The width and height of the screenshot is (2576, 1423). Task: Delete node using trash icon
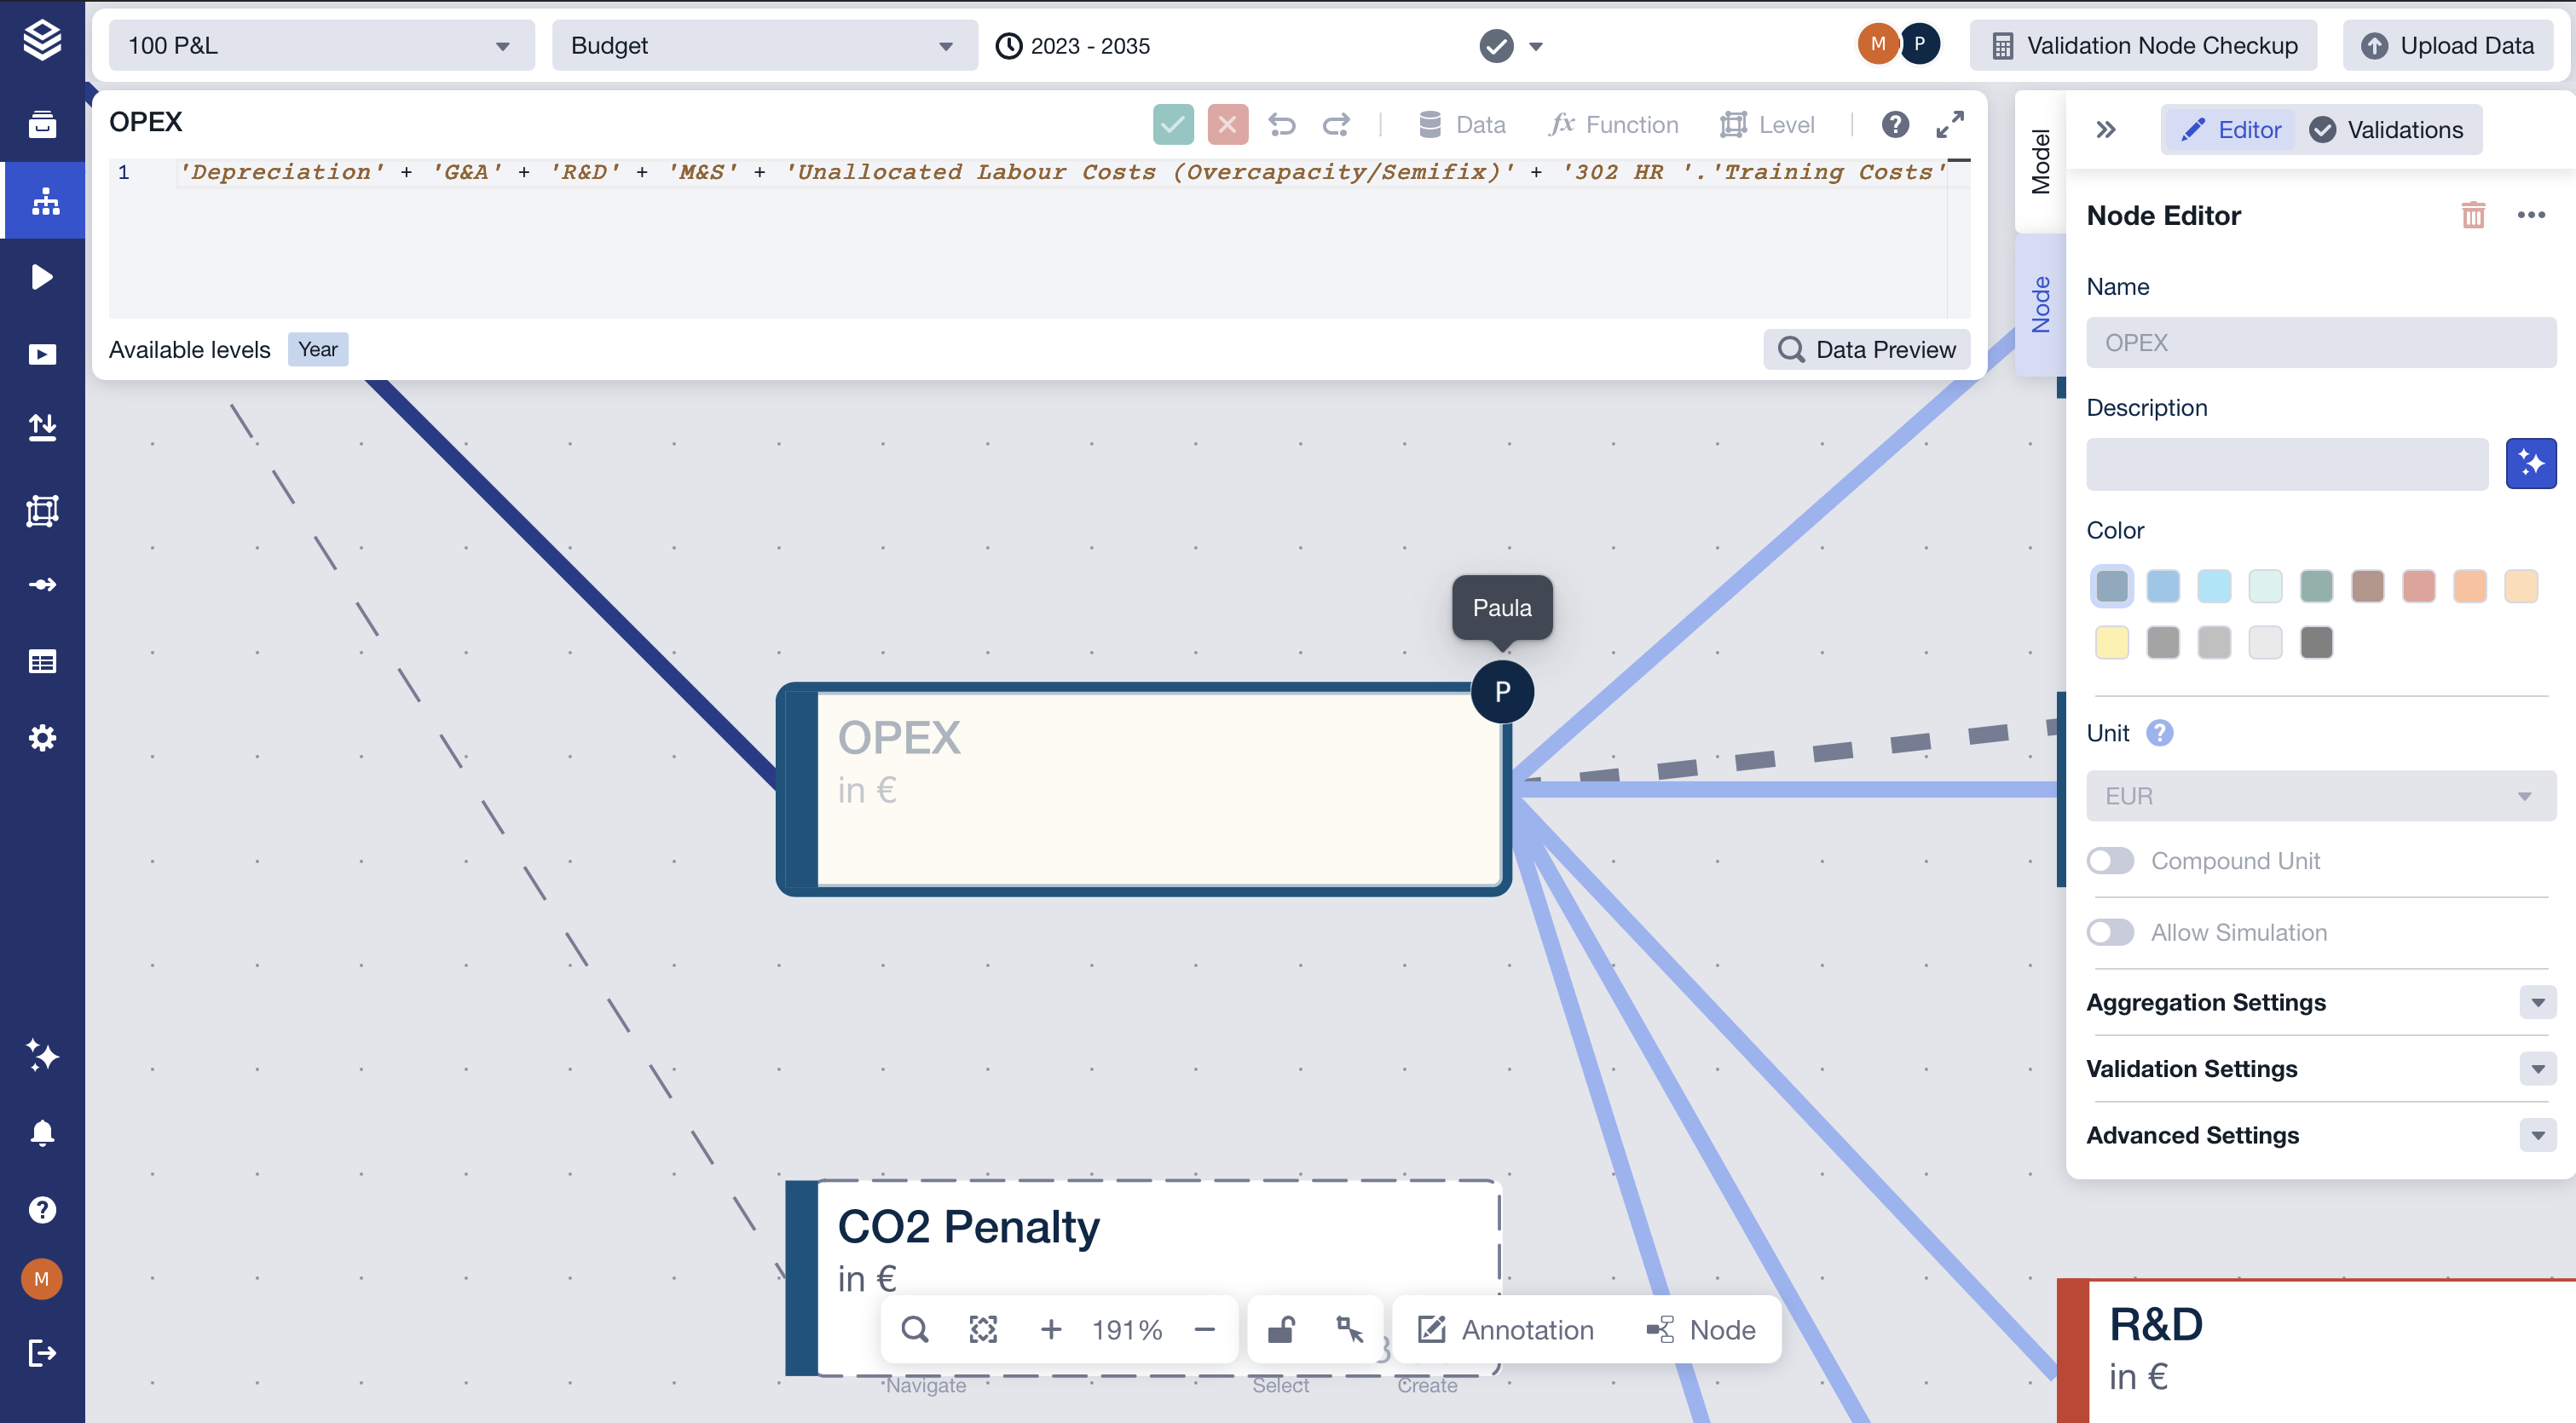pos(2472,215)
